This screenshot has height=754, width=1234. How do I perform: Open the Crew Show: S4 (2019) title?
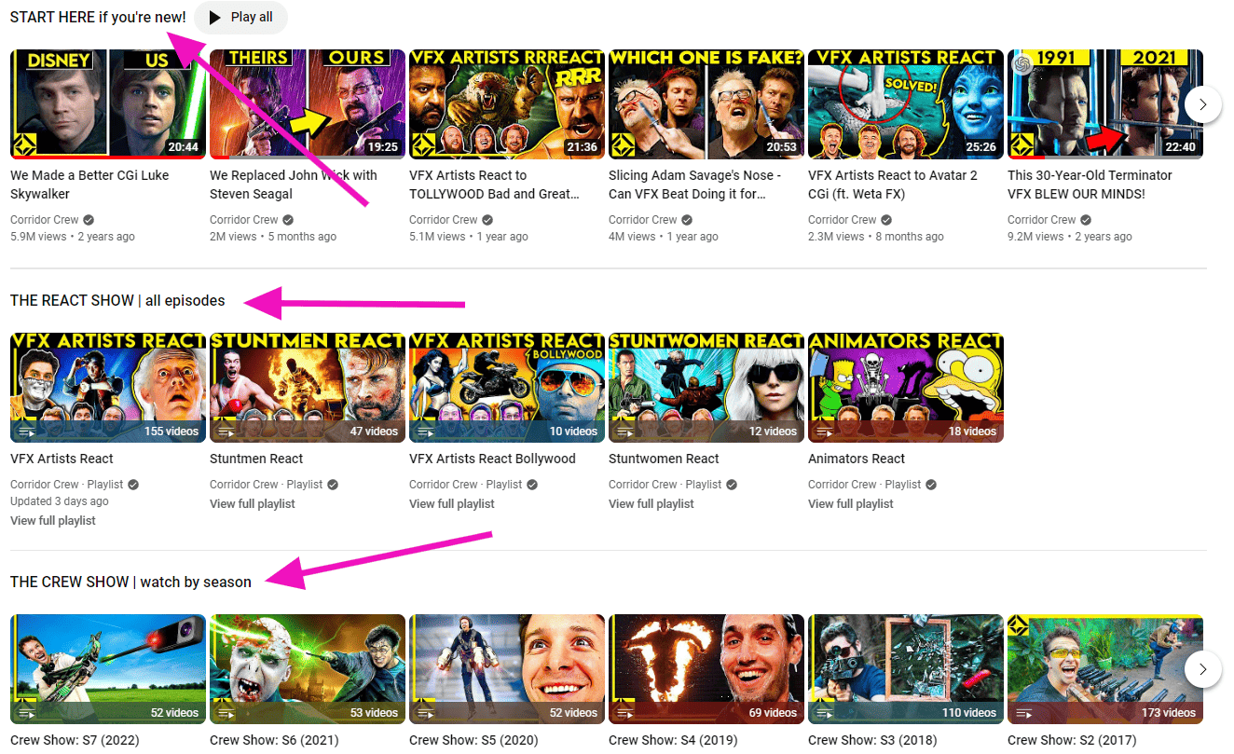pyautogui.click(x=673, y=740)
